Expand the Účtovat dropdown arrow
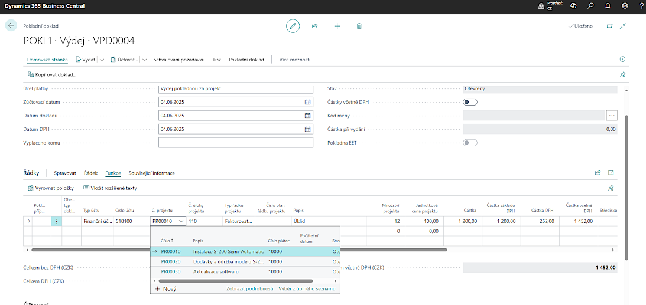This screenshot has width=646, height=305. point(144,60)
